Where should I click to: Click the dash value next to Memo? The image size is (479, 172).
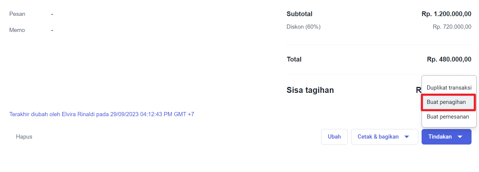pyautogui.click(x=52, y=30)
